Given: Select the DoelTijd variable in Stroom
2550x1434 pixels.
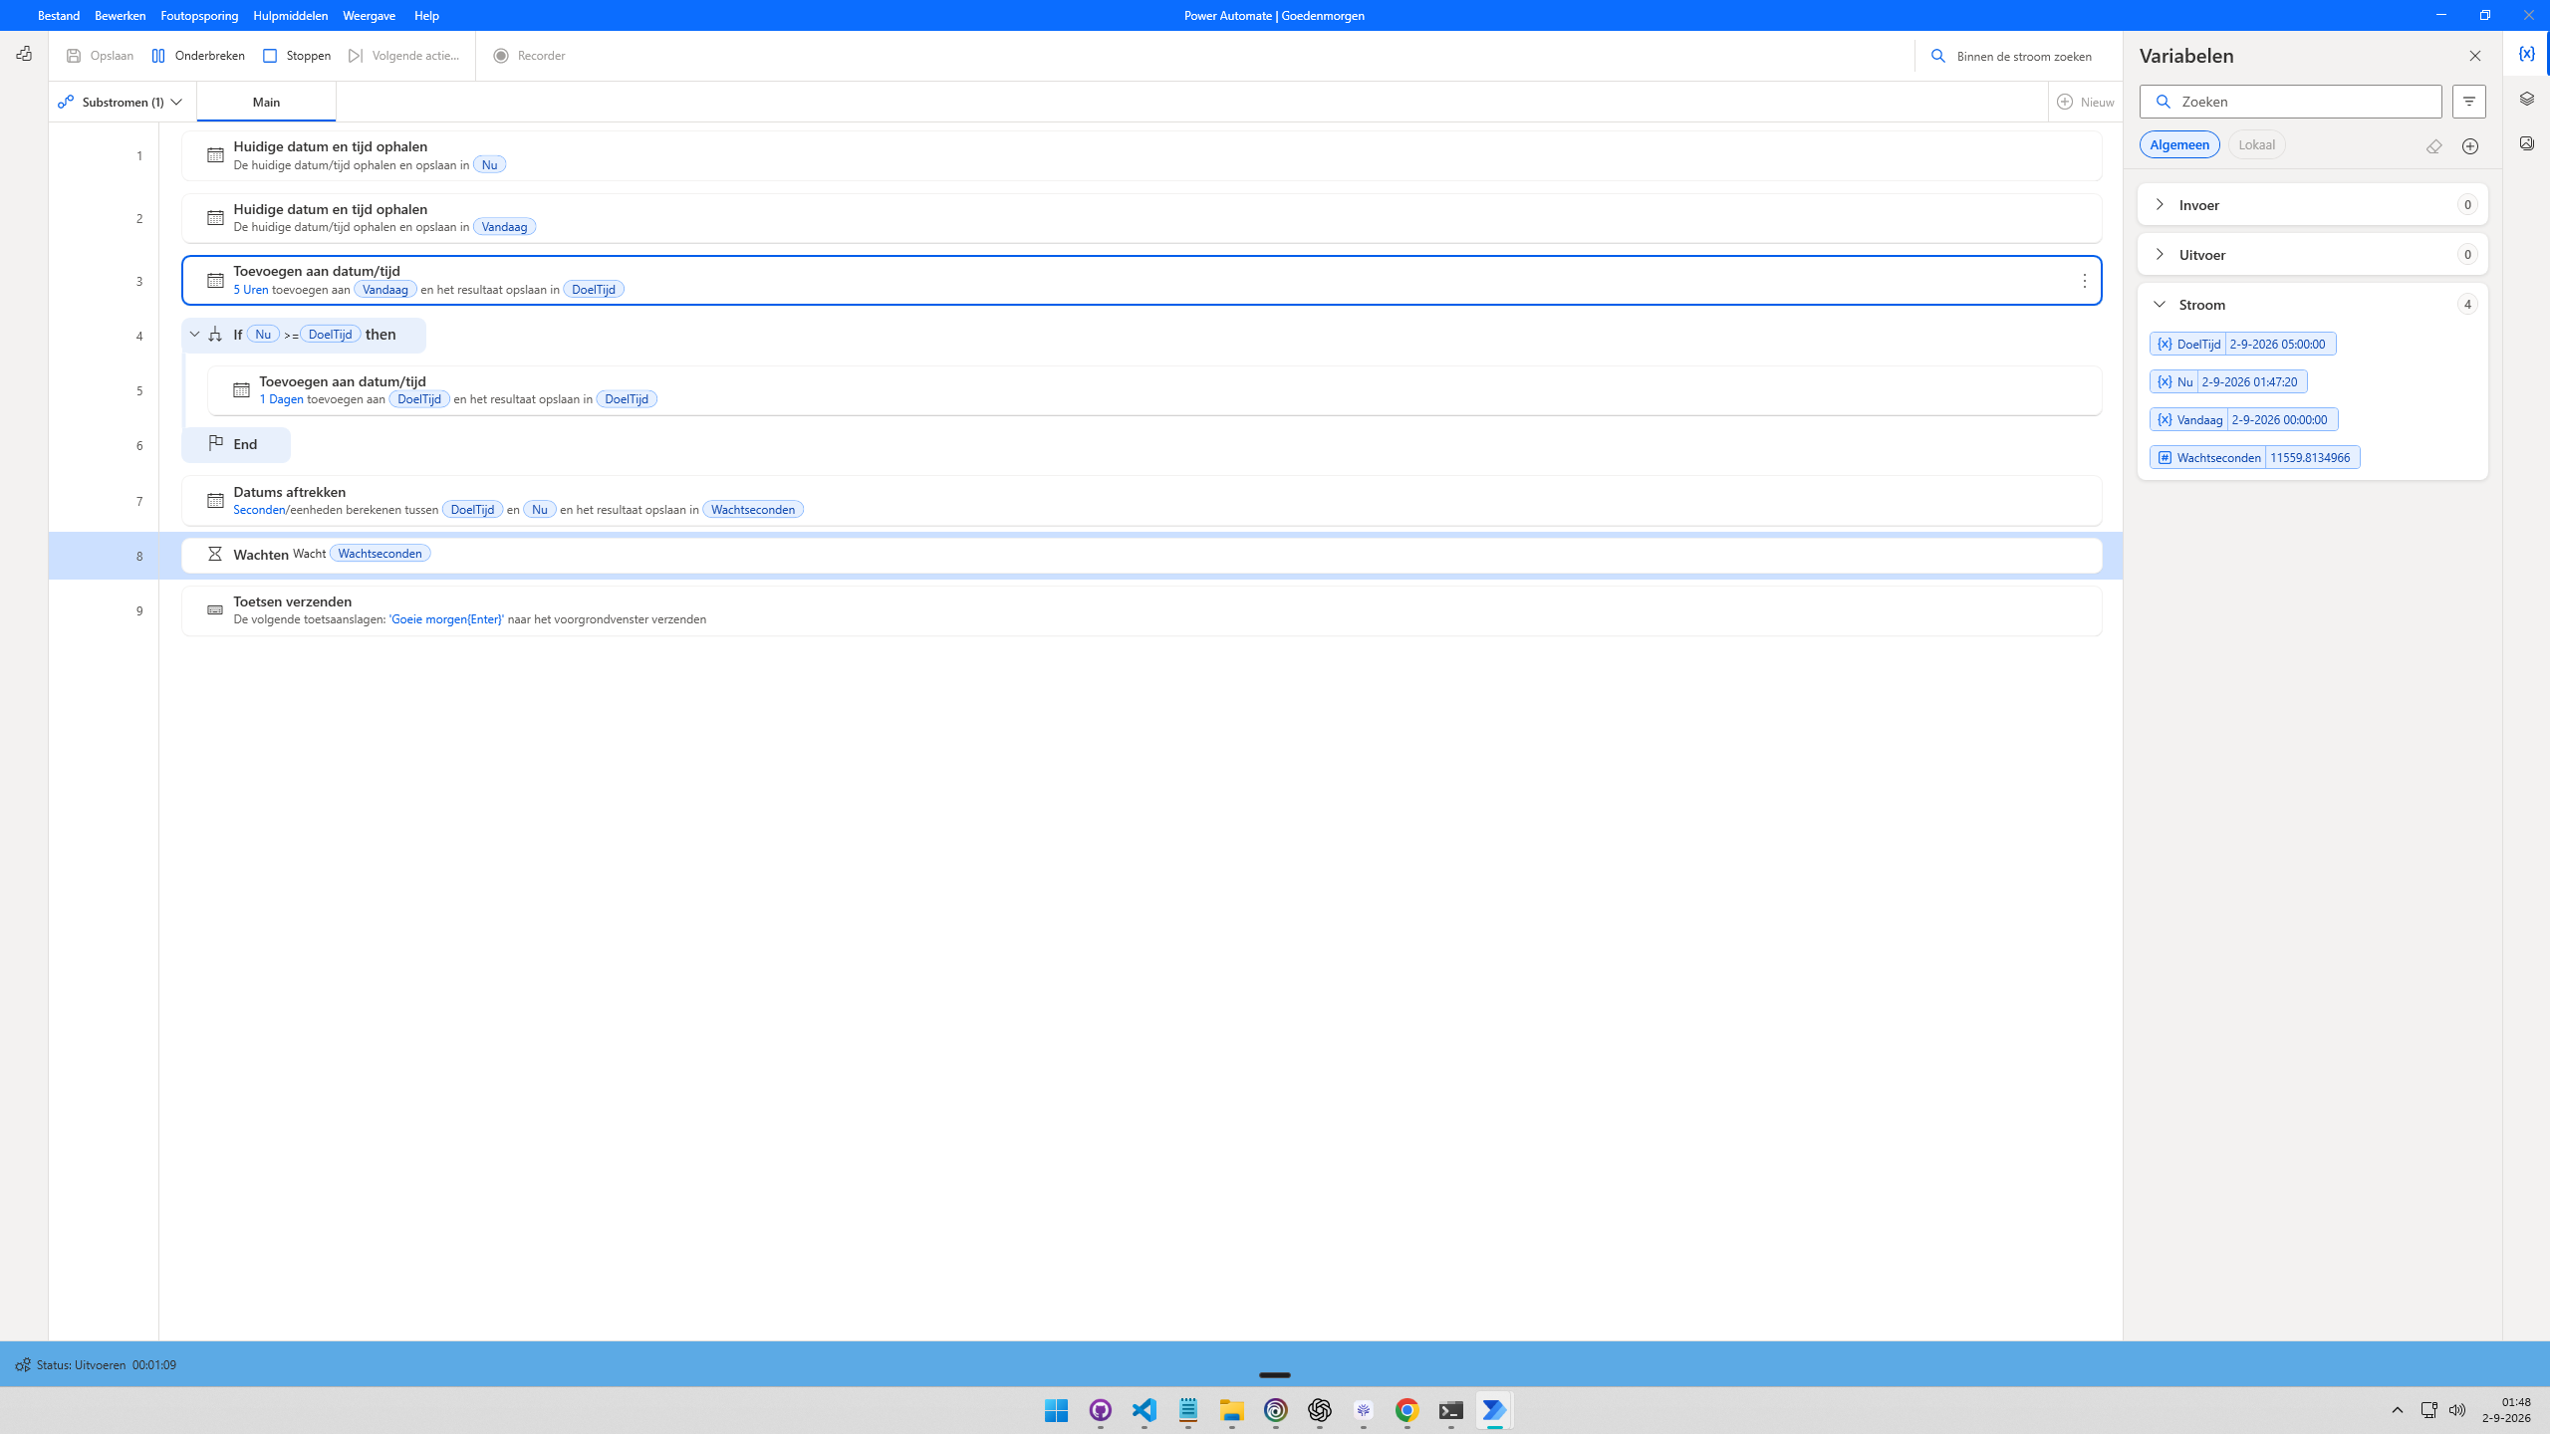Looking at the screenshot, I should tap(2242, 345).
